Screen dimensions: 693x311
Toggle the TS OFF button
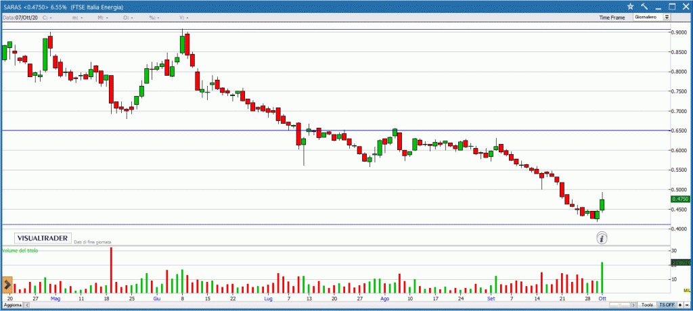click(x=667, y=305)
